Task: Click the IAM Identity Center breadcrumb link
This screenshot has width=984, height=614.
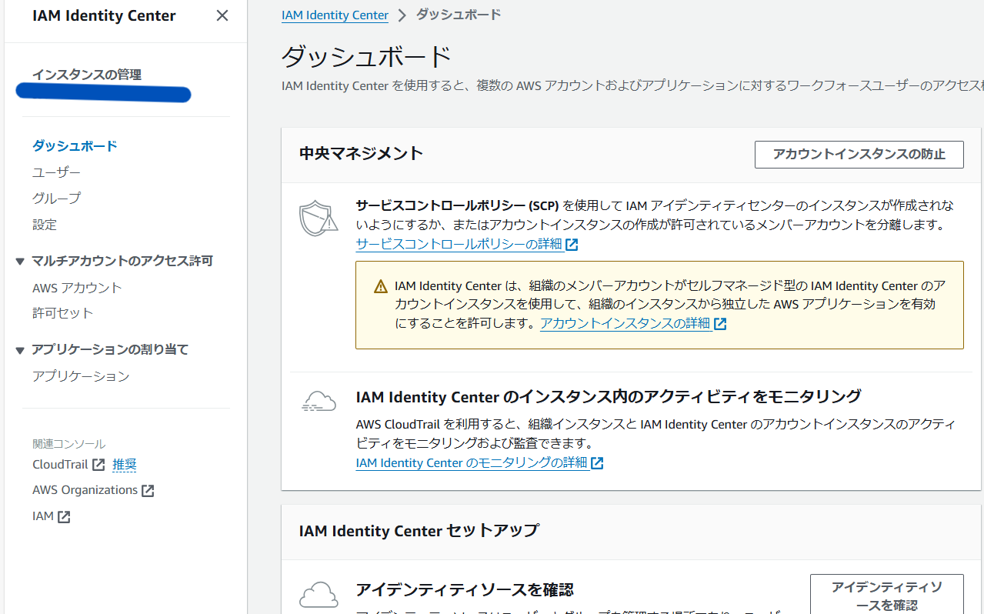Action: (x=335, y=15)
